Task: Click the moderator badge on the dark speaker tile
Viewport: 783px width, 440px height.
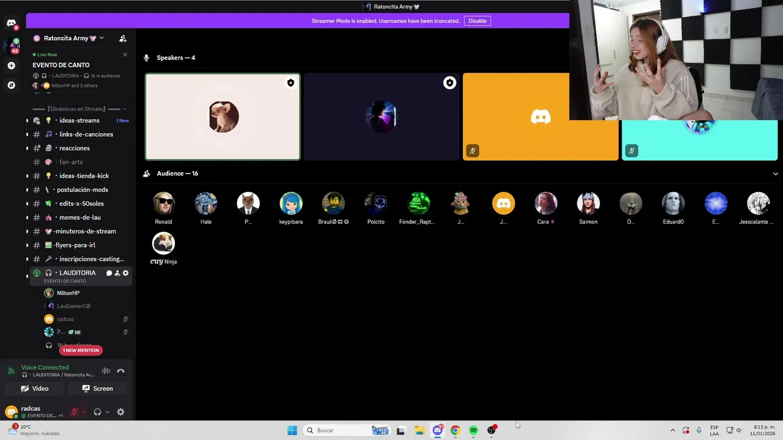Action: tap(450, 83)
